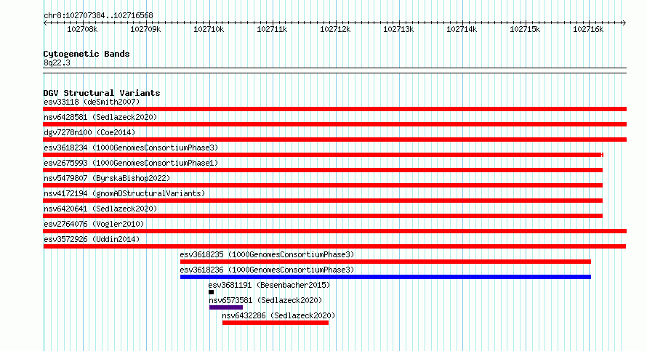Click the 102710k ruler tick label
647x351 pixels.
point(209,29)
